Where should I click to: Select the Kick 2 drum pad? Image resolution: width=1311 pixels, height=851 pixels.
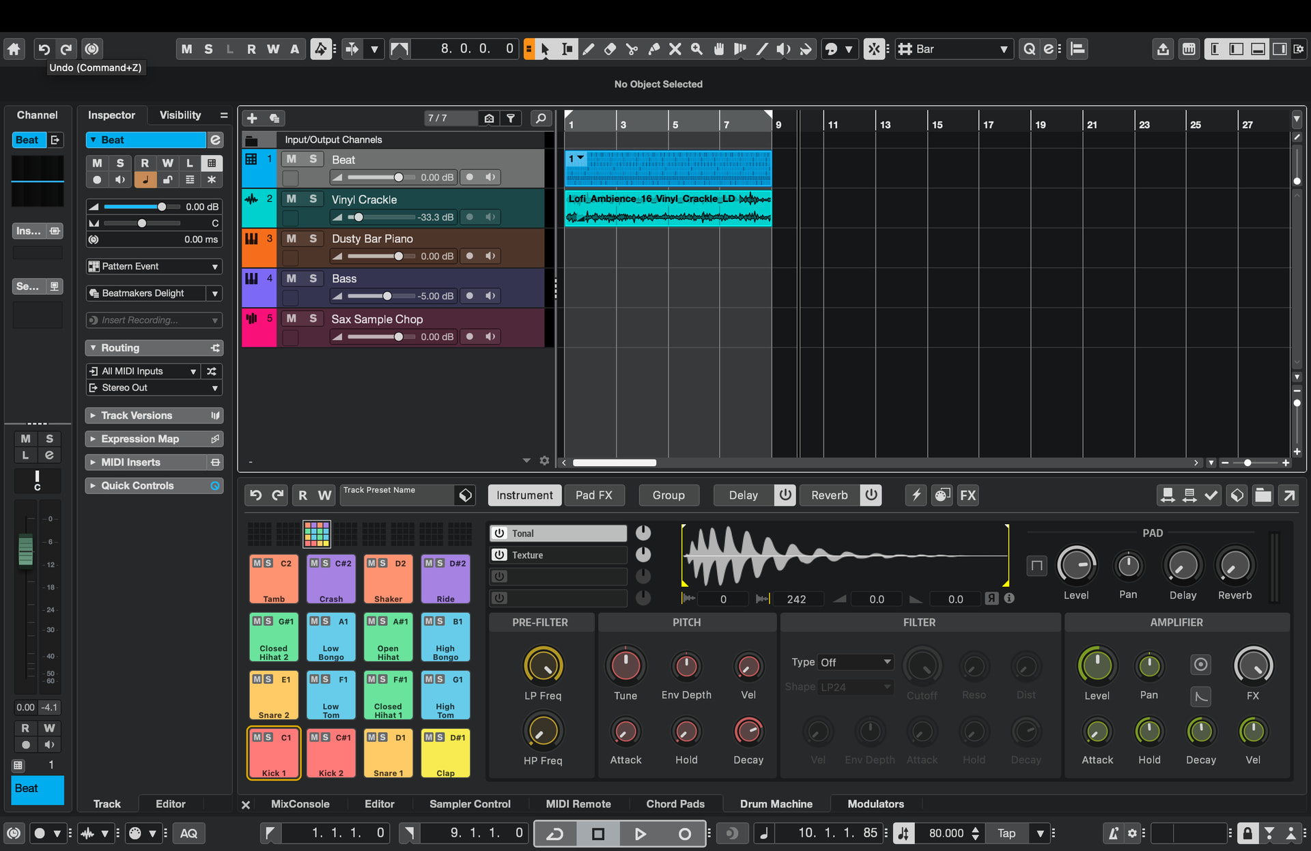tap(331, 753)
